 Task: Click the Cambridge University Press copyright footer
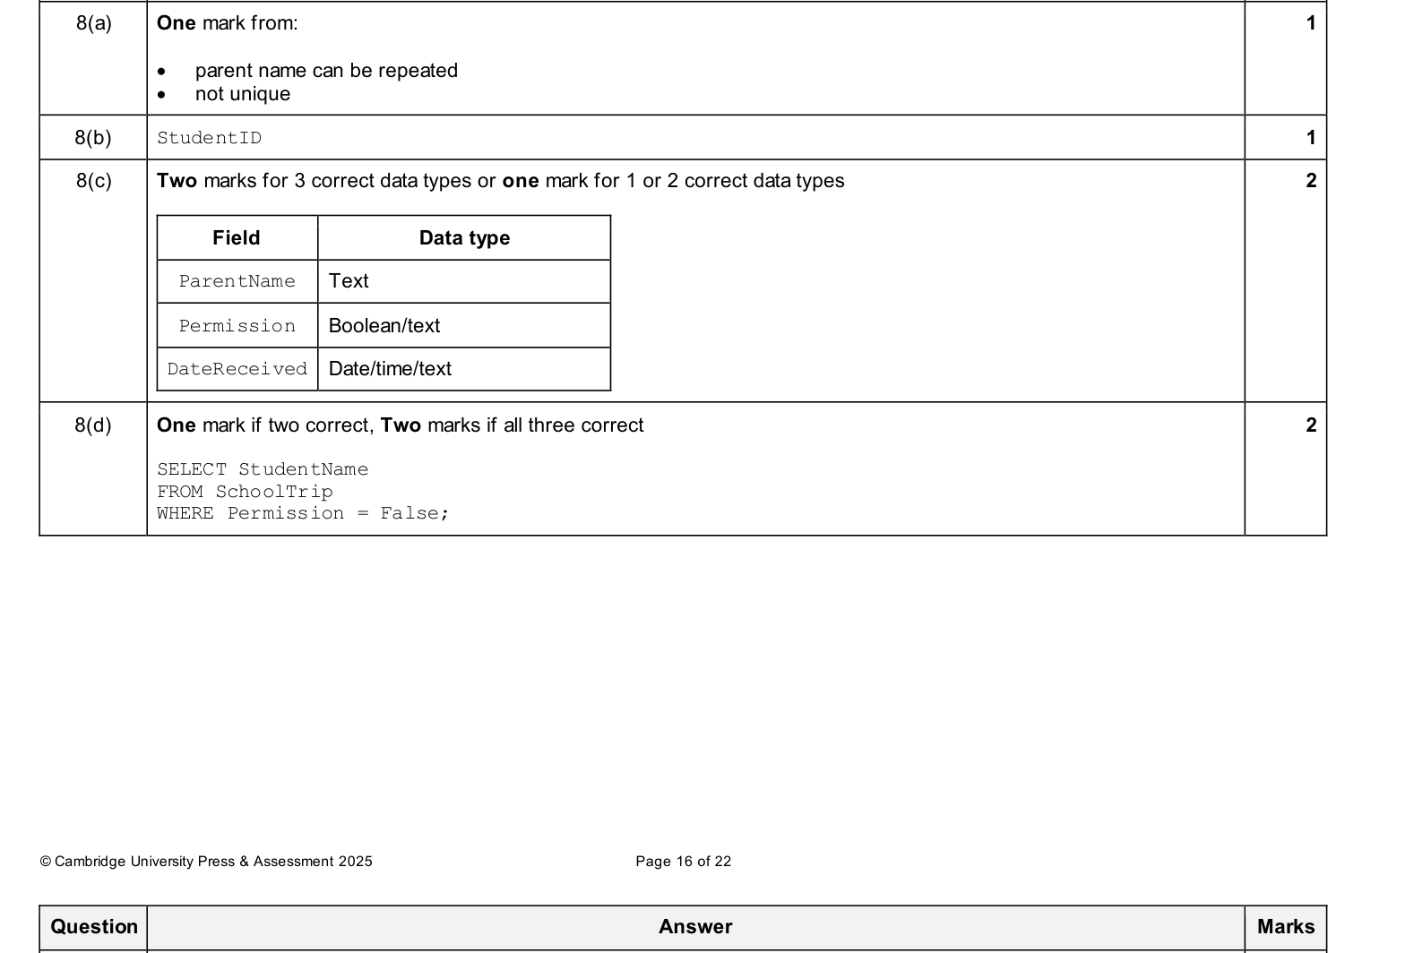(x=206, y=862)
